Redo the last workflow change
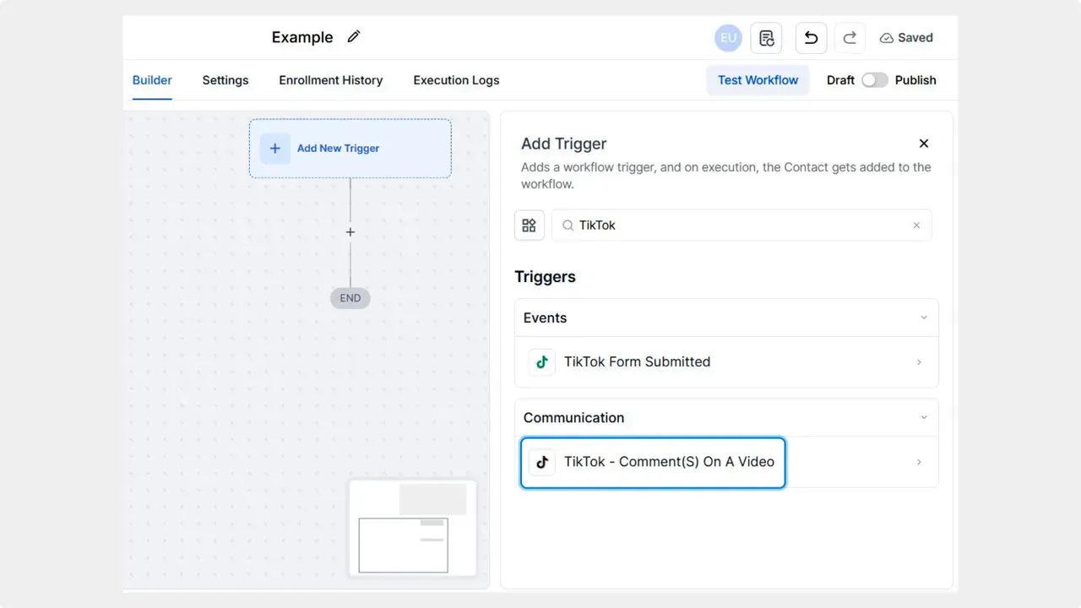Screen dimensions: 1081x608 [x=849, y=37]
